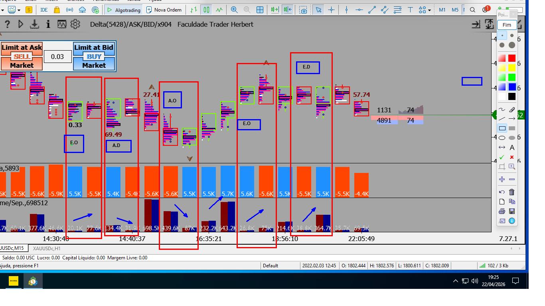Pick the bright green color swatch
This screenshot has height=306, width=545.
512,77
